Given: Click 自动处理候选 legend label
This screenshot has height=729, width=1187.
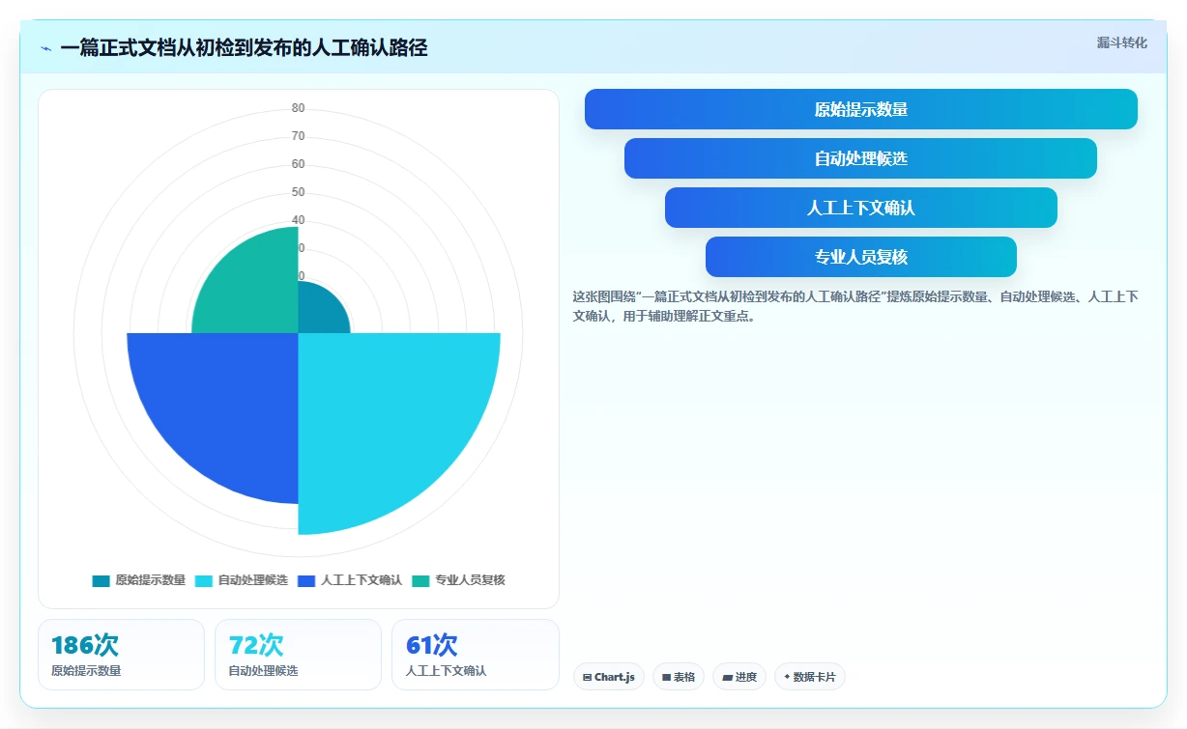Looking at the screenshot, I should coord(253,580).
